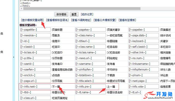Image resolution: width=175 pixels, height=101 pixels.
Task: Click the 查看信息扣除点数 description text
Action: pyautogui.click(x=62, y=69)
